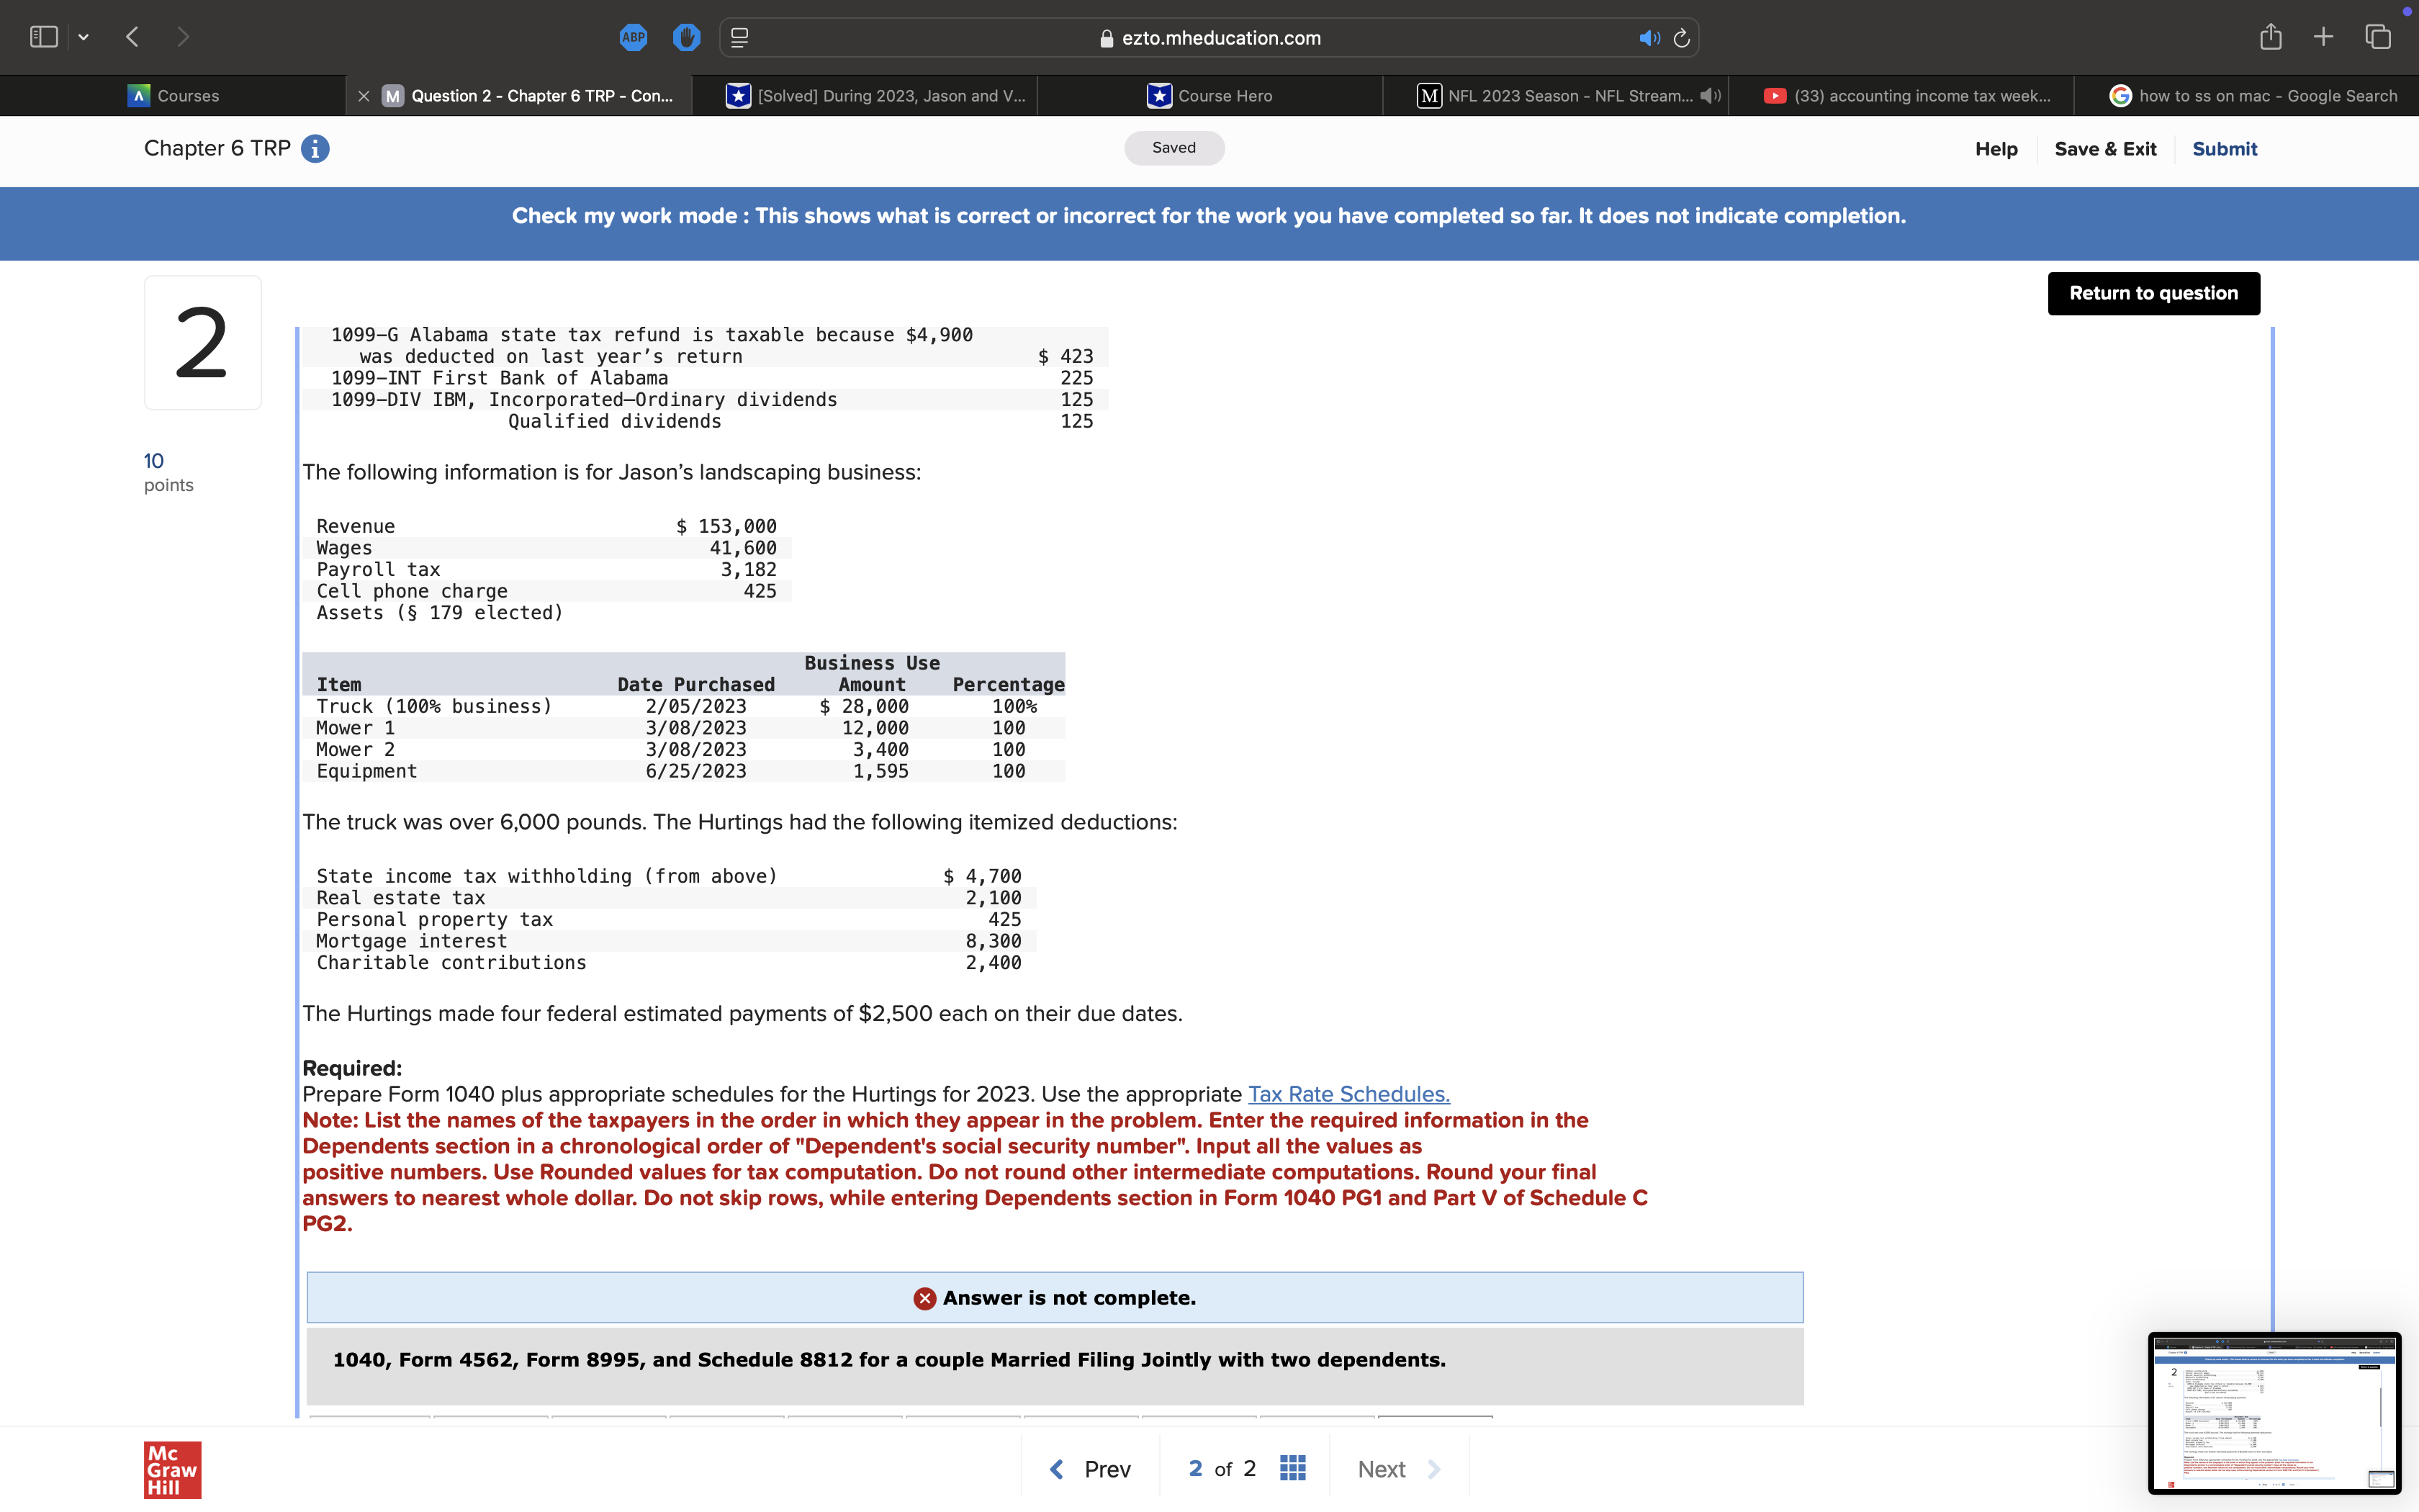Click the Chapter 6 TRP info icon

[x=315, y=149]
